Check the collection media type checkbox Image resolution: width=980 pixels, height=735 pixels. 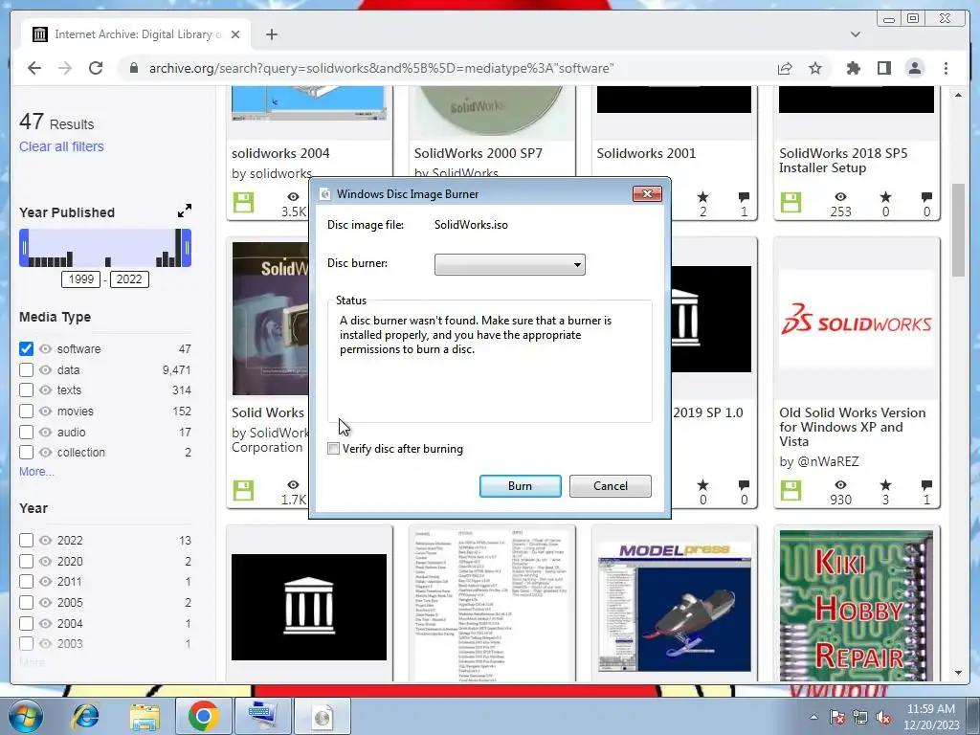tap(26, 452)
